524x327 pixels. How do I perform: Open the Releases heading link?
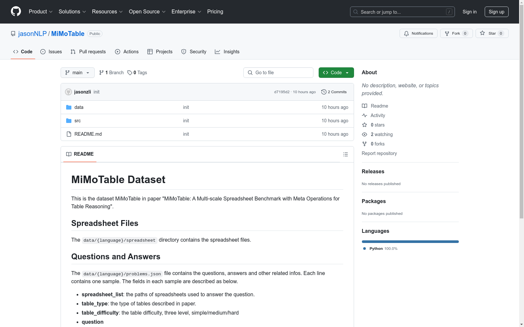tap(373, 171)
